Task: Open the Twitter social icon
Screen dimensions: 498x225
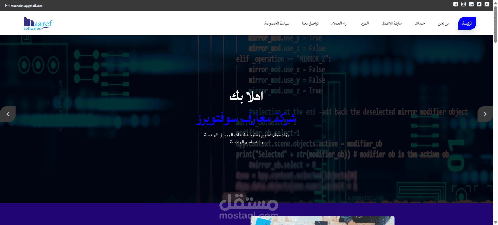Action: (x=479, y=4)
